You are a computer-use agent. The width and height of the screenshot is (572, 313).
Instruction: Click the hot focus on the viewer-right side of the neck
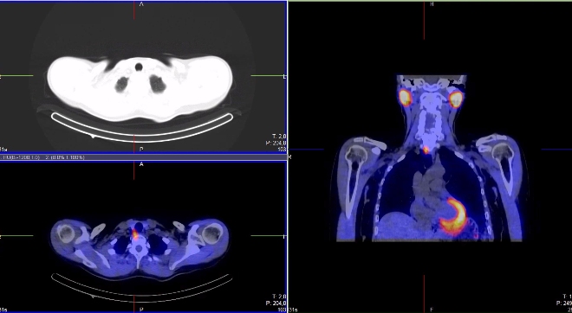456,99
